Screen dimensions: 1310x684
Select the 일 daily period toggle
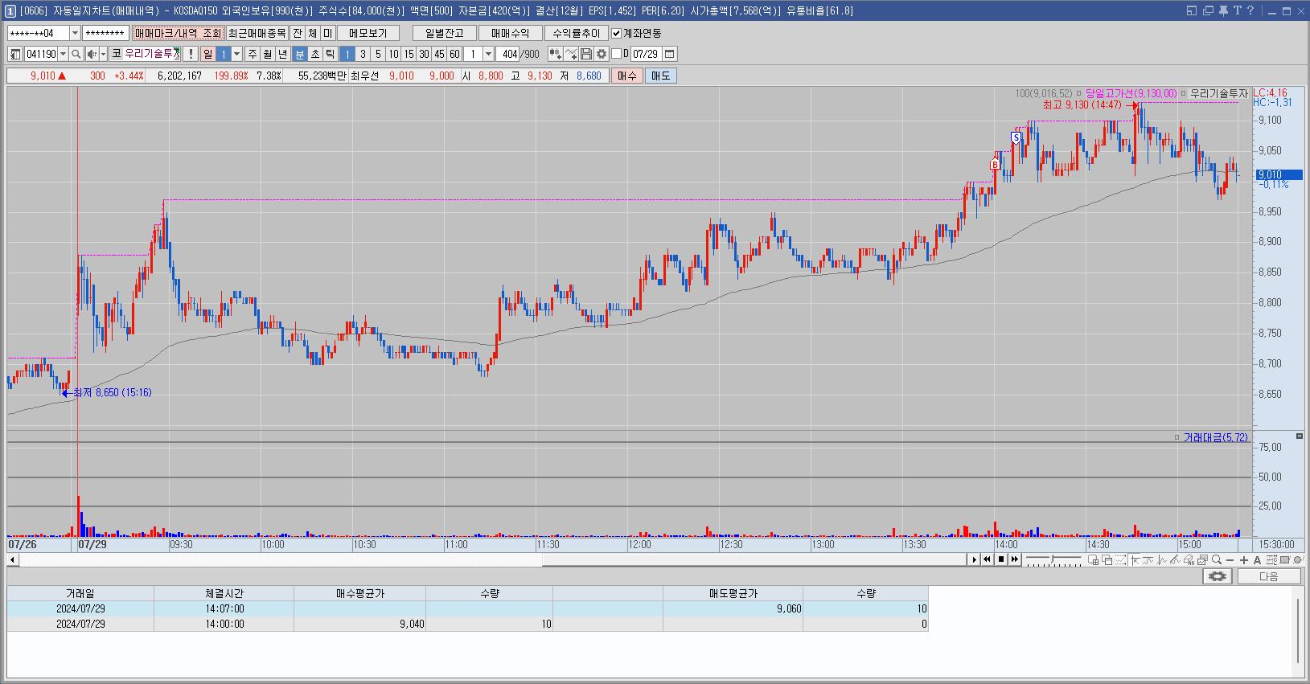point(207,54)
